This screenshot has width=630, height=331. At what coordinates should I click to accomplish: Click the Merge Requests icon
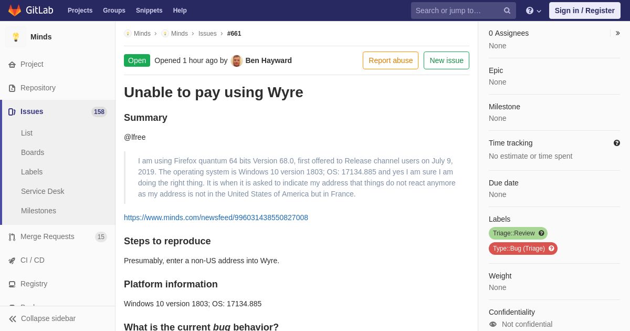12,237
